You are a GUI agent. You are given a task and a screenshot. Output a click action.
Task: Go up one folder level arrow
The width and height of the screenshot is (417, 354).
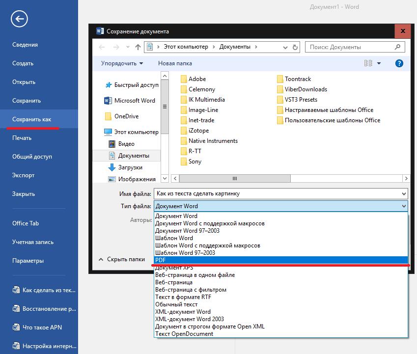click(138, 47)
